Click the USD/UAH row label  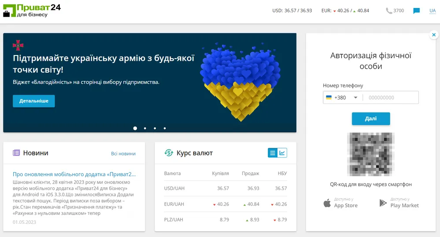(x=174, y=188)
